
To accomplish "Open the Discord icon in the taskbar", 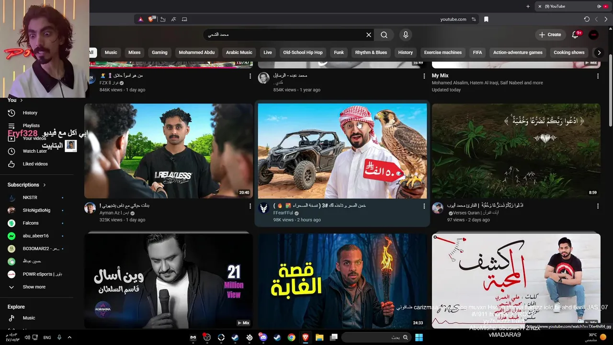I will (263, 337).
